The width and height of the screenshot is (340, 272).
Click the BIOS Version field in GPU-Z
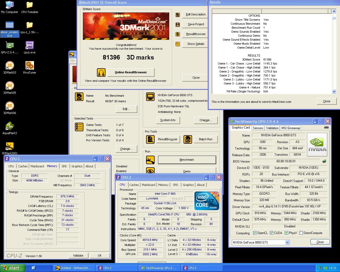(286, 161)
